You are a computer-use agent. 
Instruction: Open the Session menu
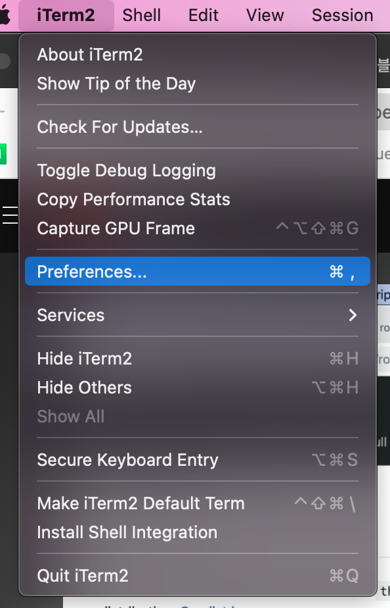[x=342, y=14]
